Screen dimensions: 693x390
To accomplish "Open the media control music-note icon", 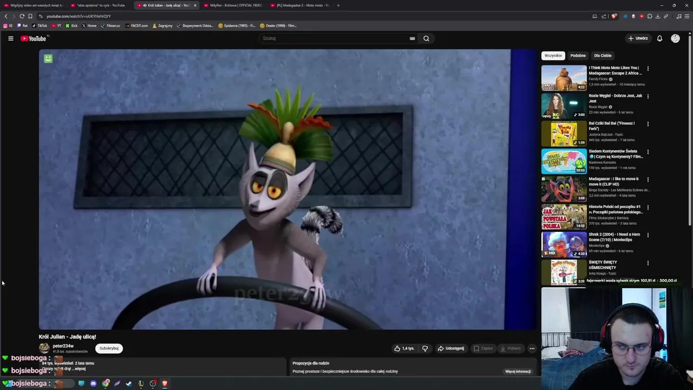I will (679, 16).
